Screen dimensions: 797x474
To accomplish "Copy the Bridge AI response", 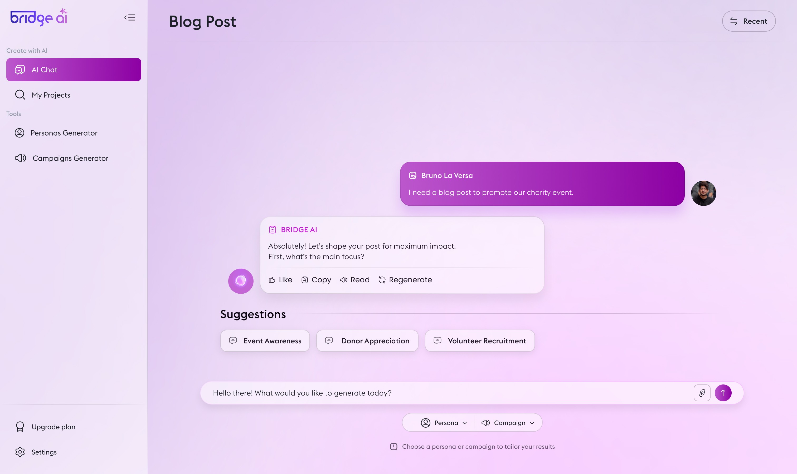I will [316, 280].
